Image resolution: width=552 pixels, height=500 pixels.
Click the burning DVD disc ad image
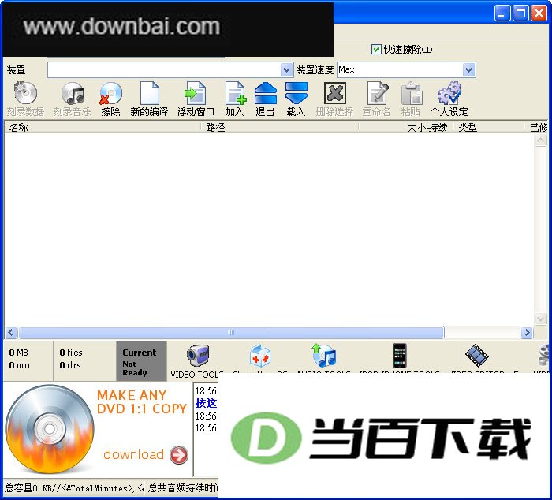coord(50,429)
